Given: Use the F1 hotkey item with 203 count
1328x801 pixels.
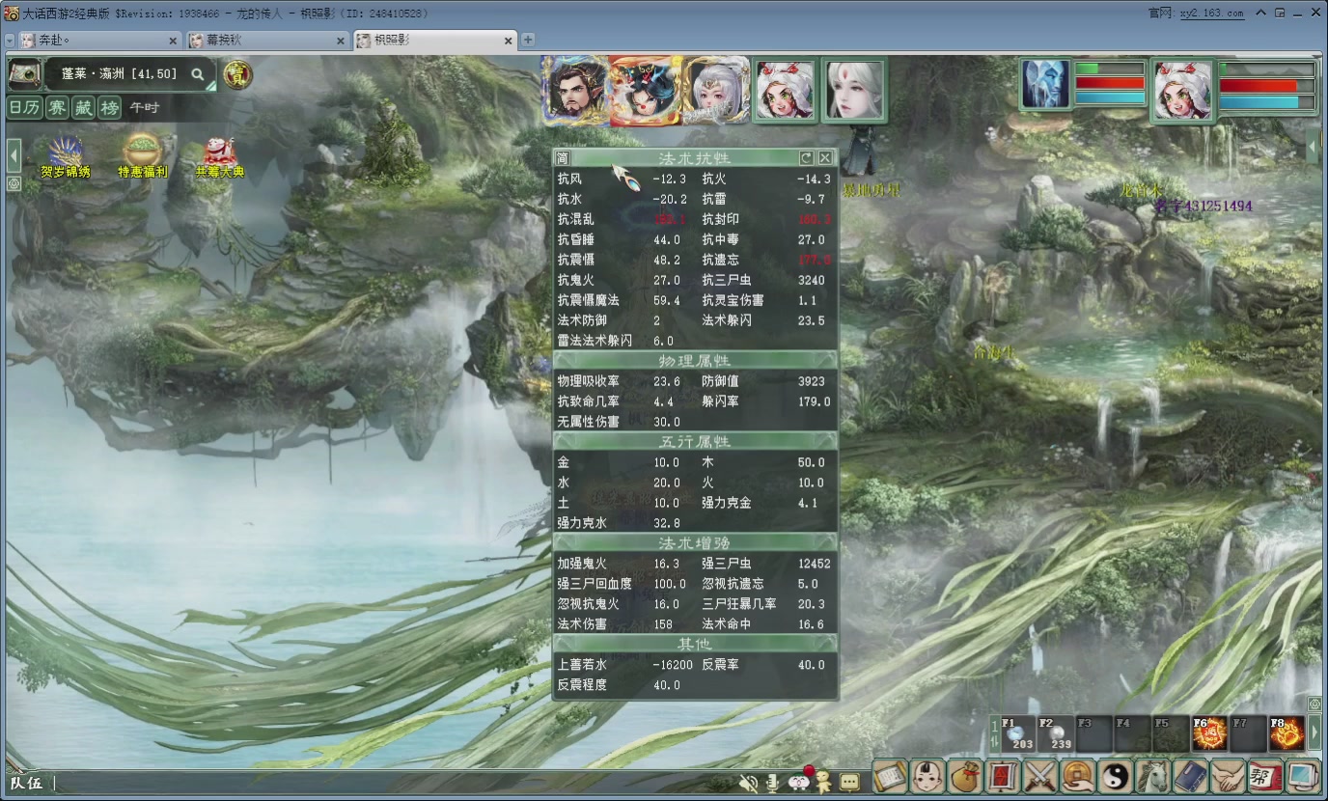Looking at the screenshot, I should coord(1017,733).
